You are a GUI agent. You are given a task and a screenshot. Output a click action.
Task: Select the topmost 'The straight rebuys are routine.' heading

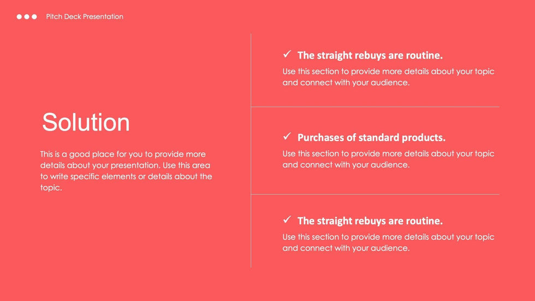(x=370, y=55)
